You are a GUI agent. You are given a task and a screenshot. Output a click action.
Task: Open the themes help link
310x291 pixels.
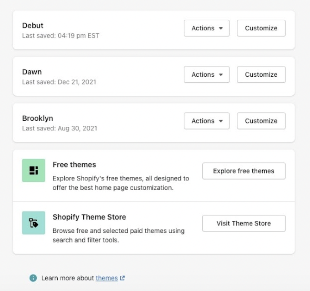coord(107,278)
